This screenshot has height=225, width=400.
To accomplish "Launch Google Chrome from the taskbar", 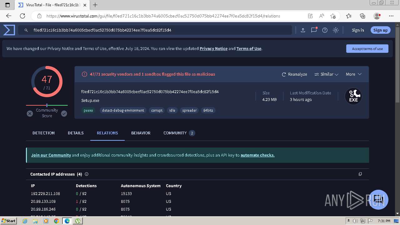I will [56, 221].
